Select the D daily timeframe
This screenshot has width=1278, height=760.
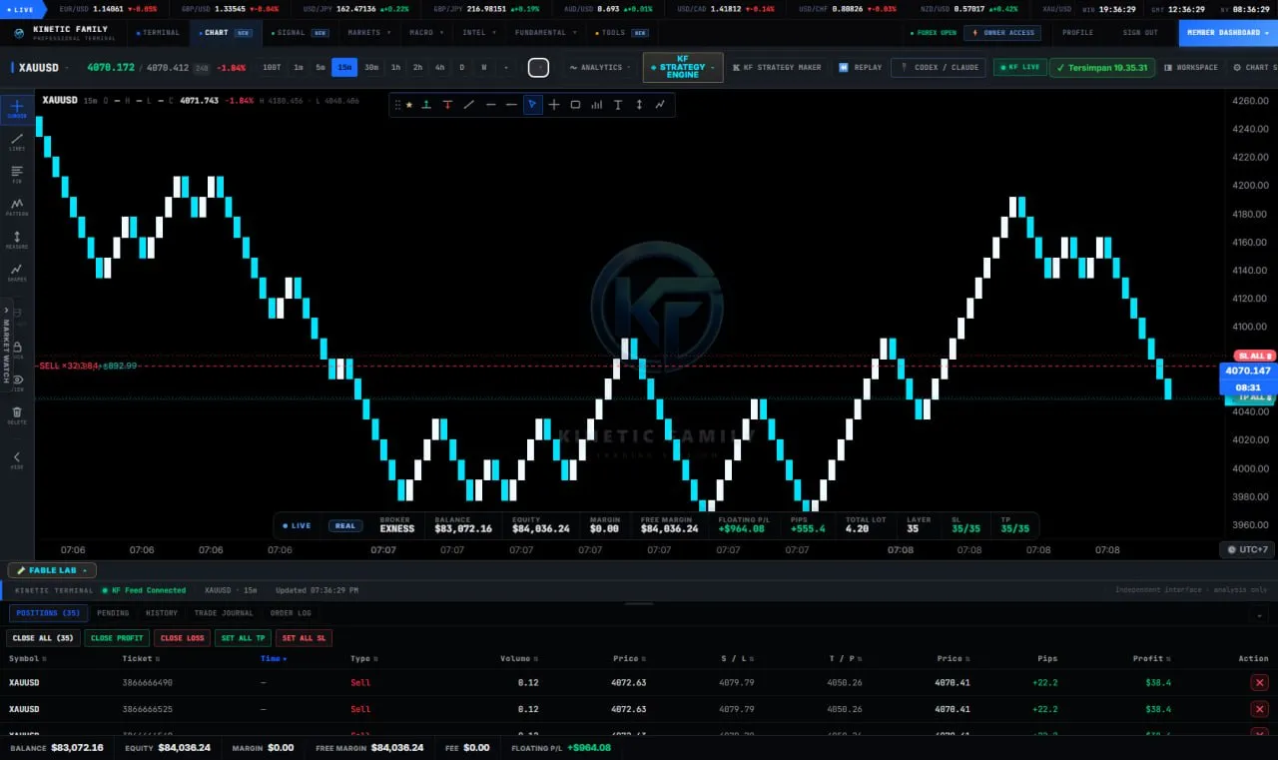(x=461, y=68)
